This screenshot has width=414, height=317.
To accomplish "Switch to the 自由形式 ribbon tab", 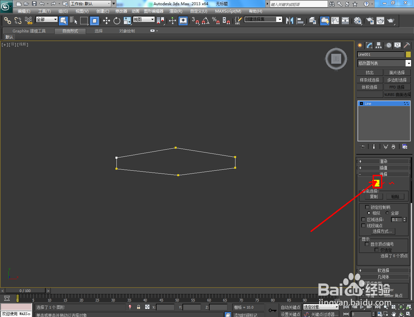I will (x=70, y=31).
